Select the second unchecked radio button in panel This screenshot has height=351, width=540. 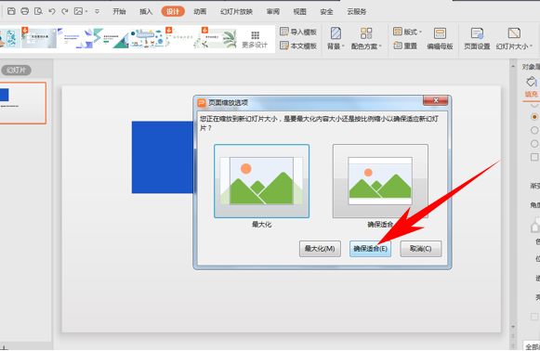point(534,144)
